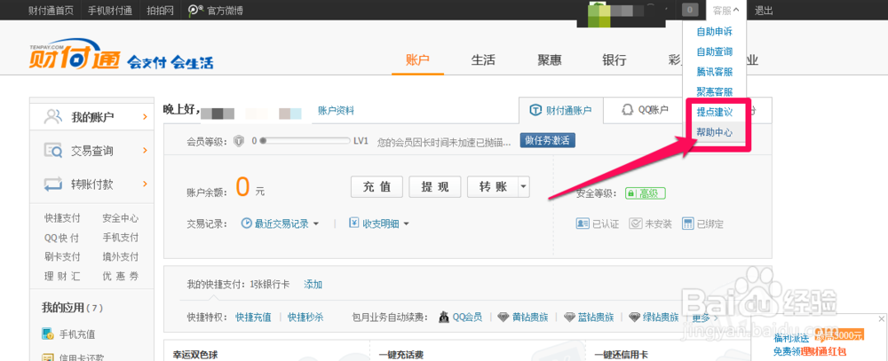Image resolution: width=888 pixels, height=361 pixels.
Task: Click the 已认证 ID card icon
Action: click(583, 224)
